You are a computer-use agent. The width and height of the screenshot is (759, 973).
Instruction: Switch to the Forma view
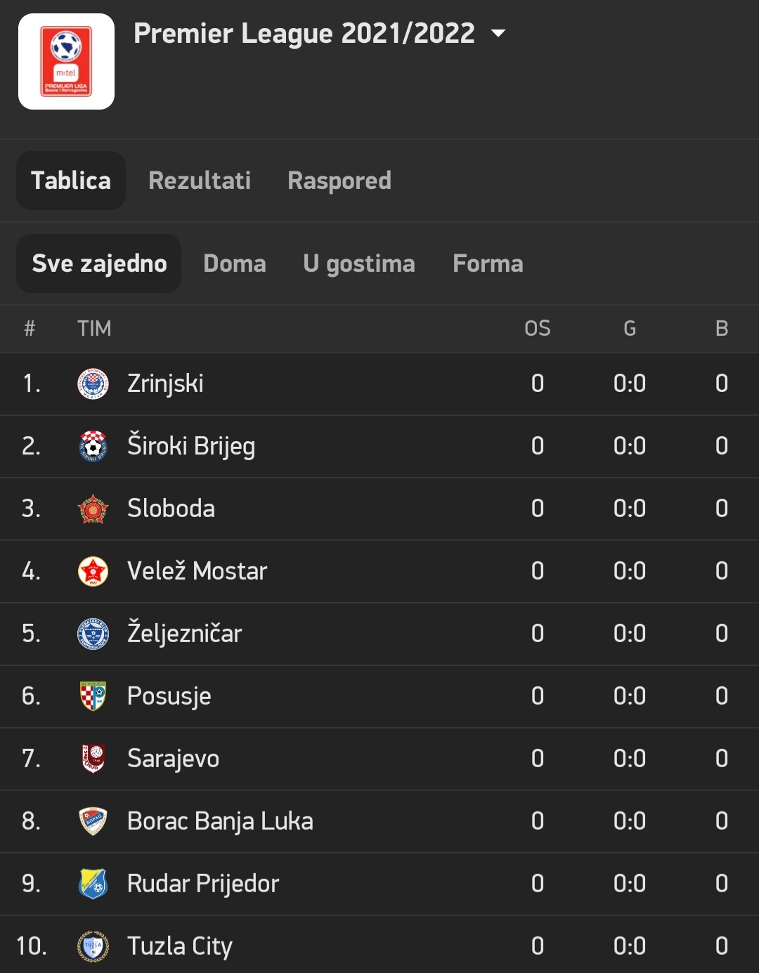pyautogui.click(x=488, y=263)
